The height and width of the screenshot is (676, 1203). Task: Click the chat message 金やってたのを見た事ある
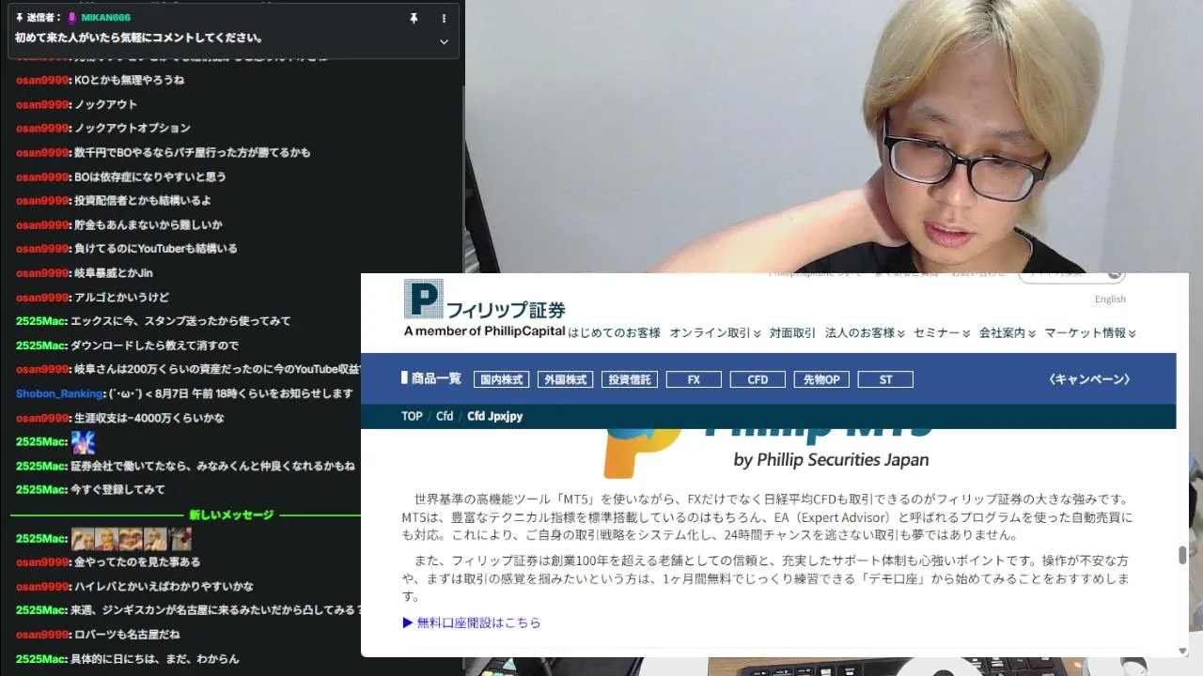tap(137, 562)
